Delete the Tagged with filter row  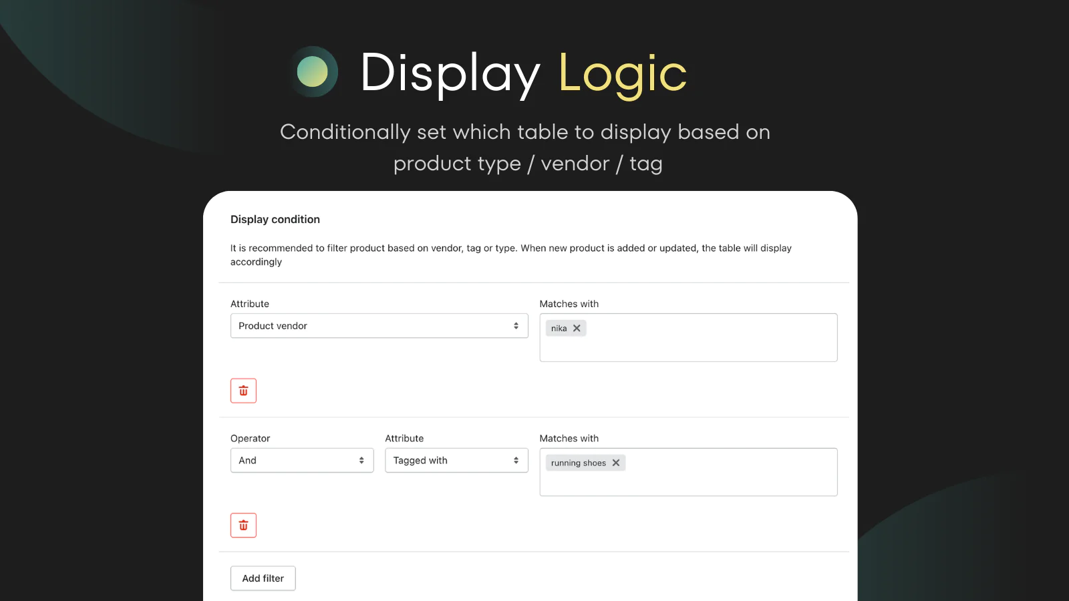[243, 526]
